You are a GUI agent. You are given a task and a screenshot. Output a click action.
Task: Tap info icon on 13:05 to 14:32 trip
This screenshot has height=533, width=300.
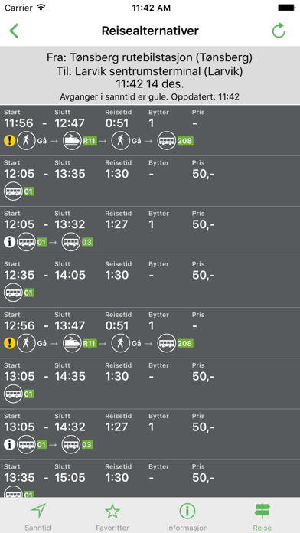[x=9, y=444]
